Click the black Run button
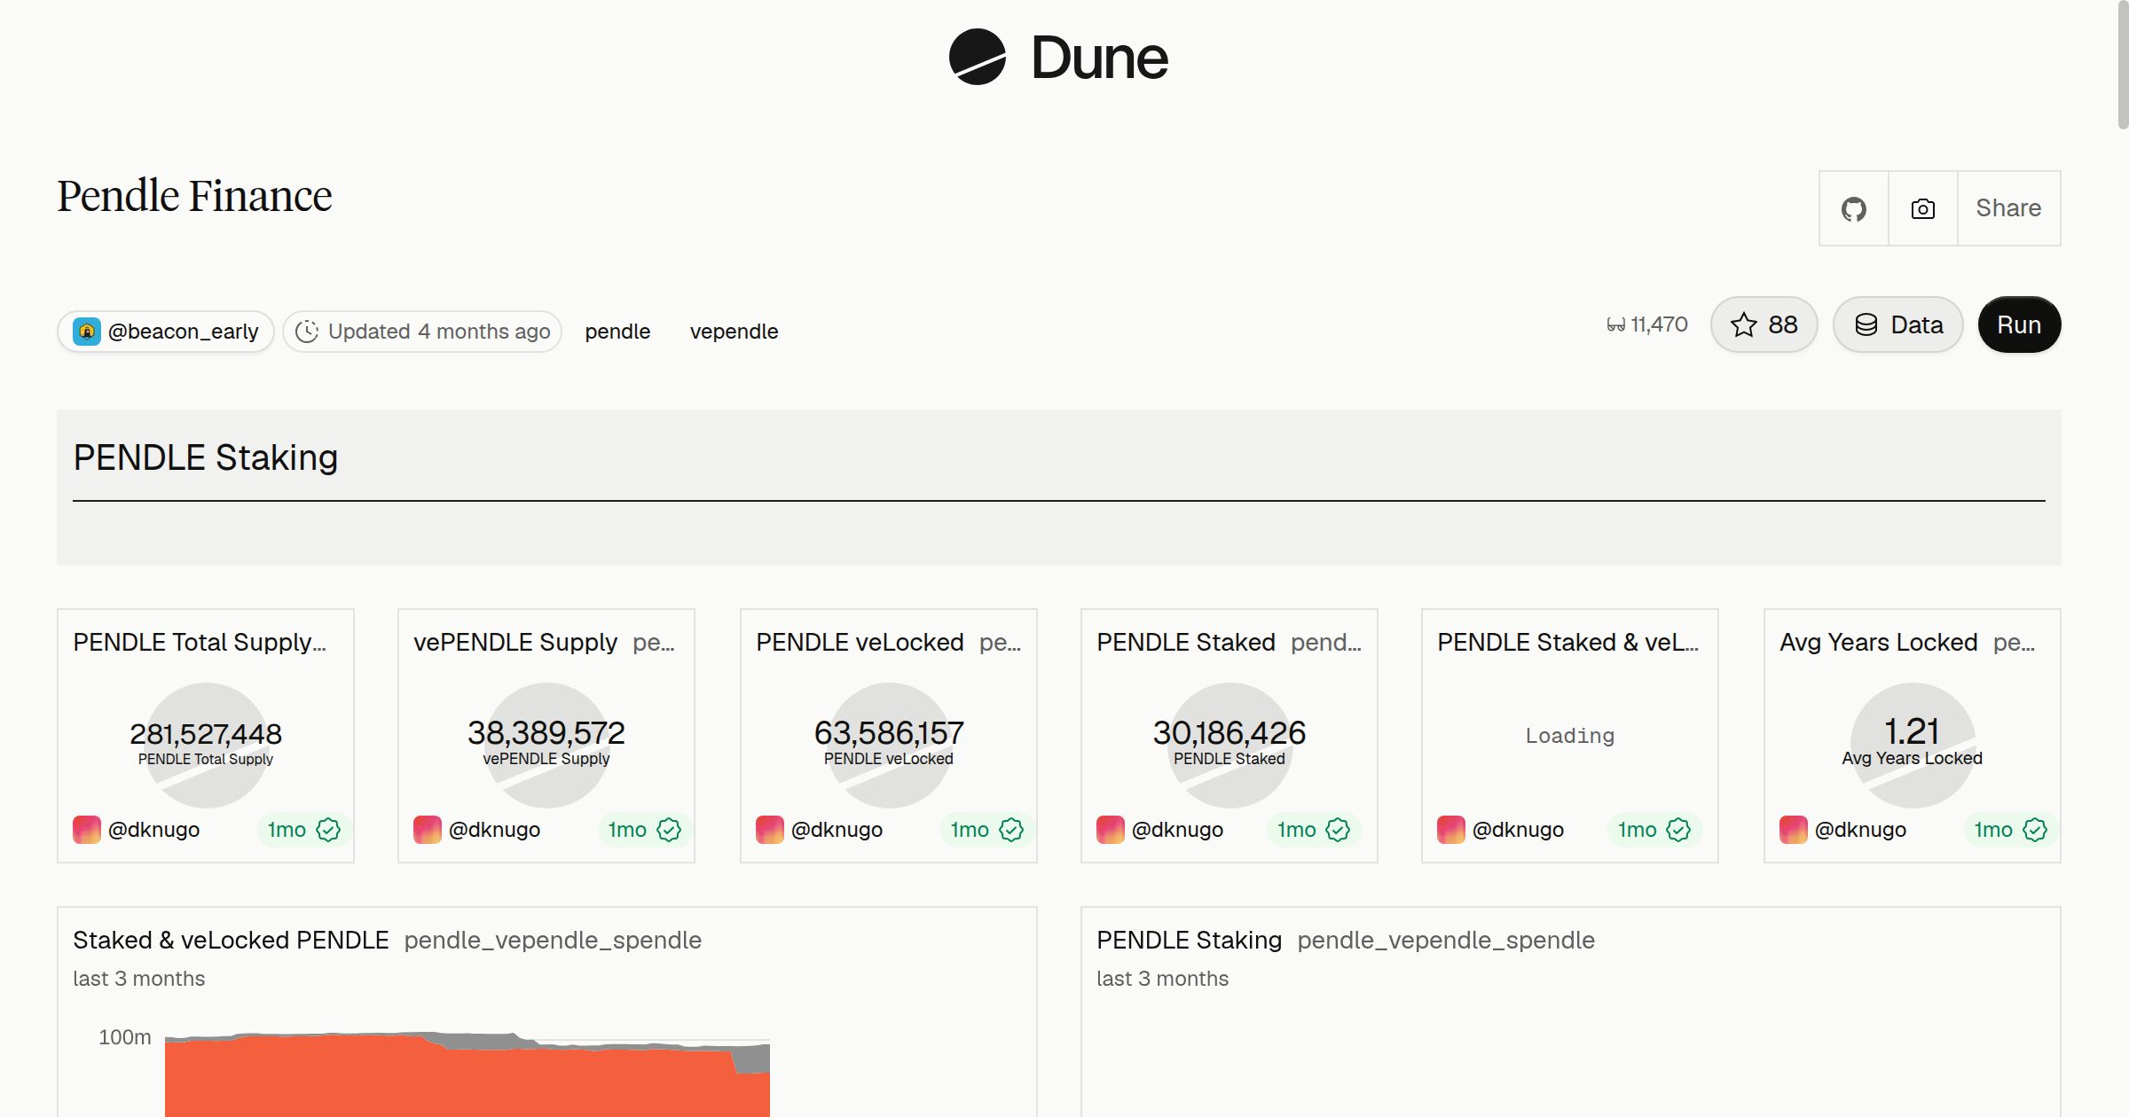Screen dimensions: 2129x1117 coord(2019,324)
